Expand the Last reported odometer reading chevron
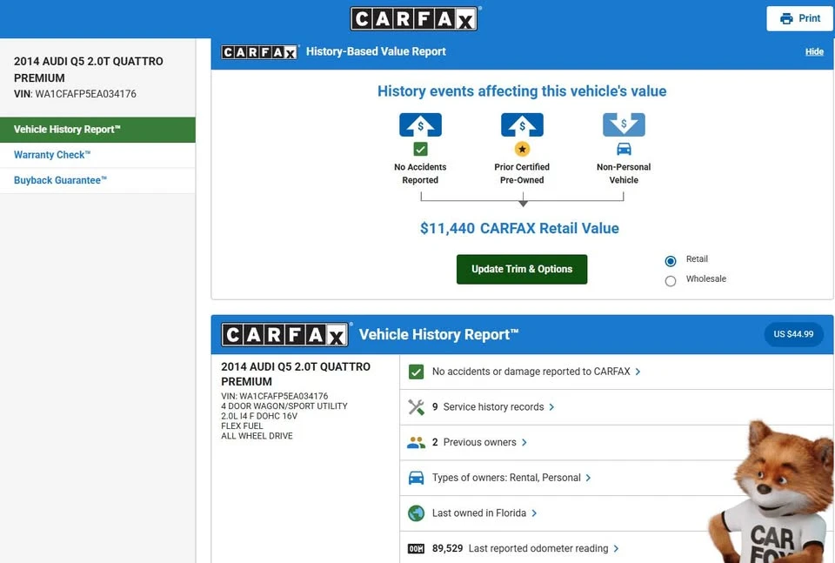 click(616, 548)
